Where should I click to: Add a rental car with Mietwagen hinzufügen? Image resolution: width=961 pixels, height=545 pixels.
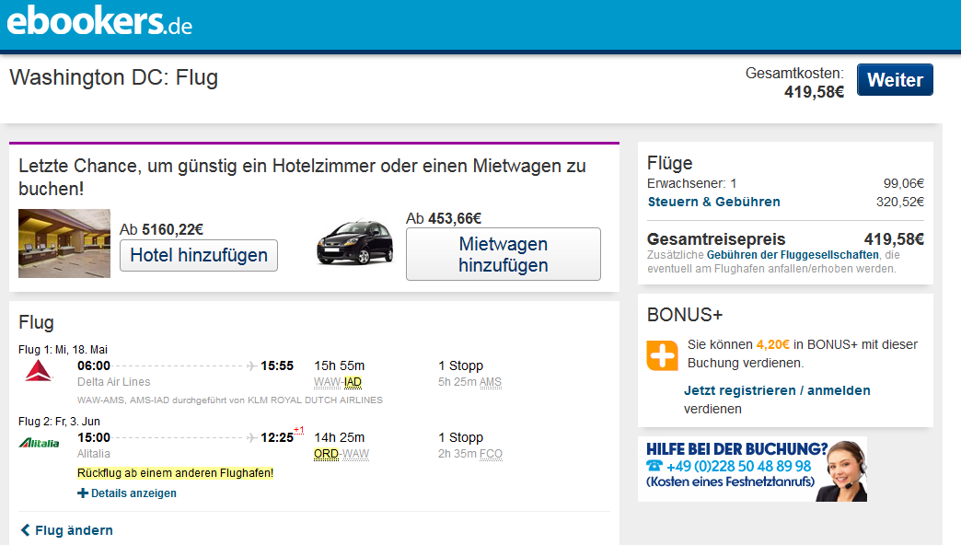coord(504,254)
